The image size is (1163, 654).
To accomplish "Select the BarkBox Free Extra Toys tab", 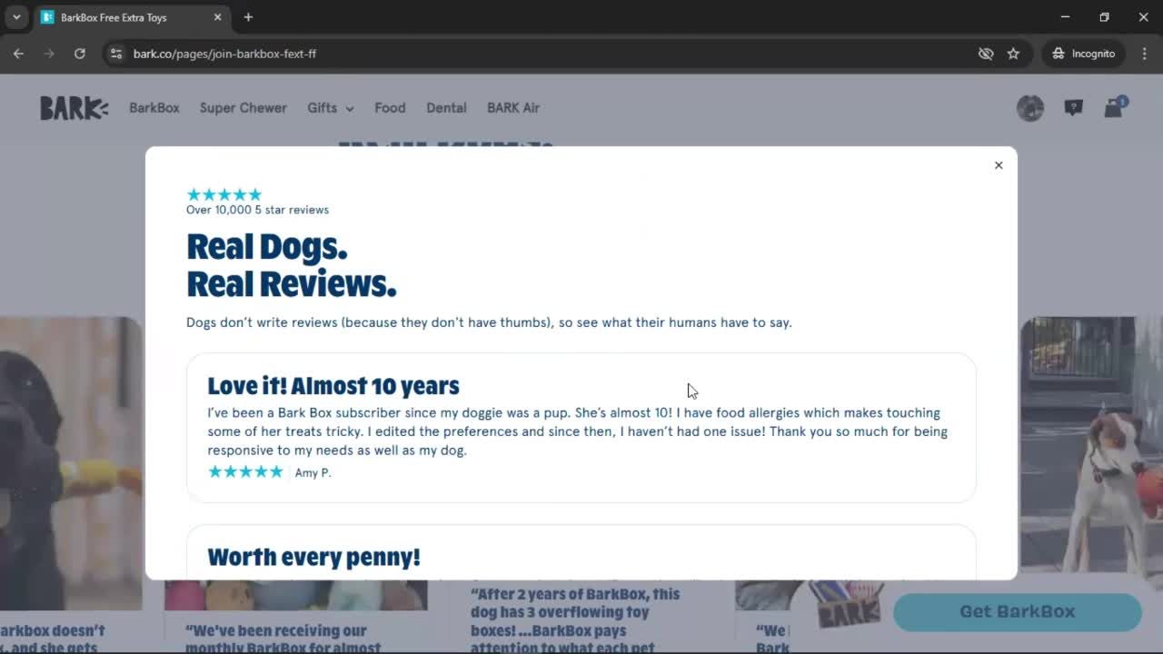I will [x=131, y=17].
